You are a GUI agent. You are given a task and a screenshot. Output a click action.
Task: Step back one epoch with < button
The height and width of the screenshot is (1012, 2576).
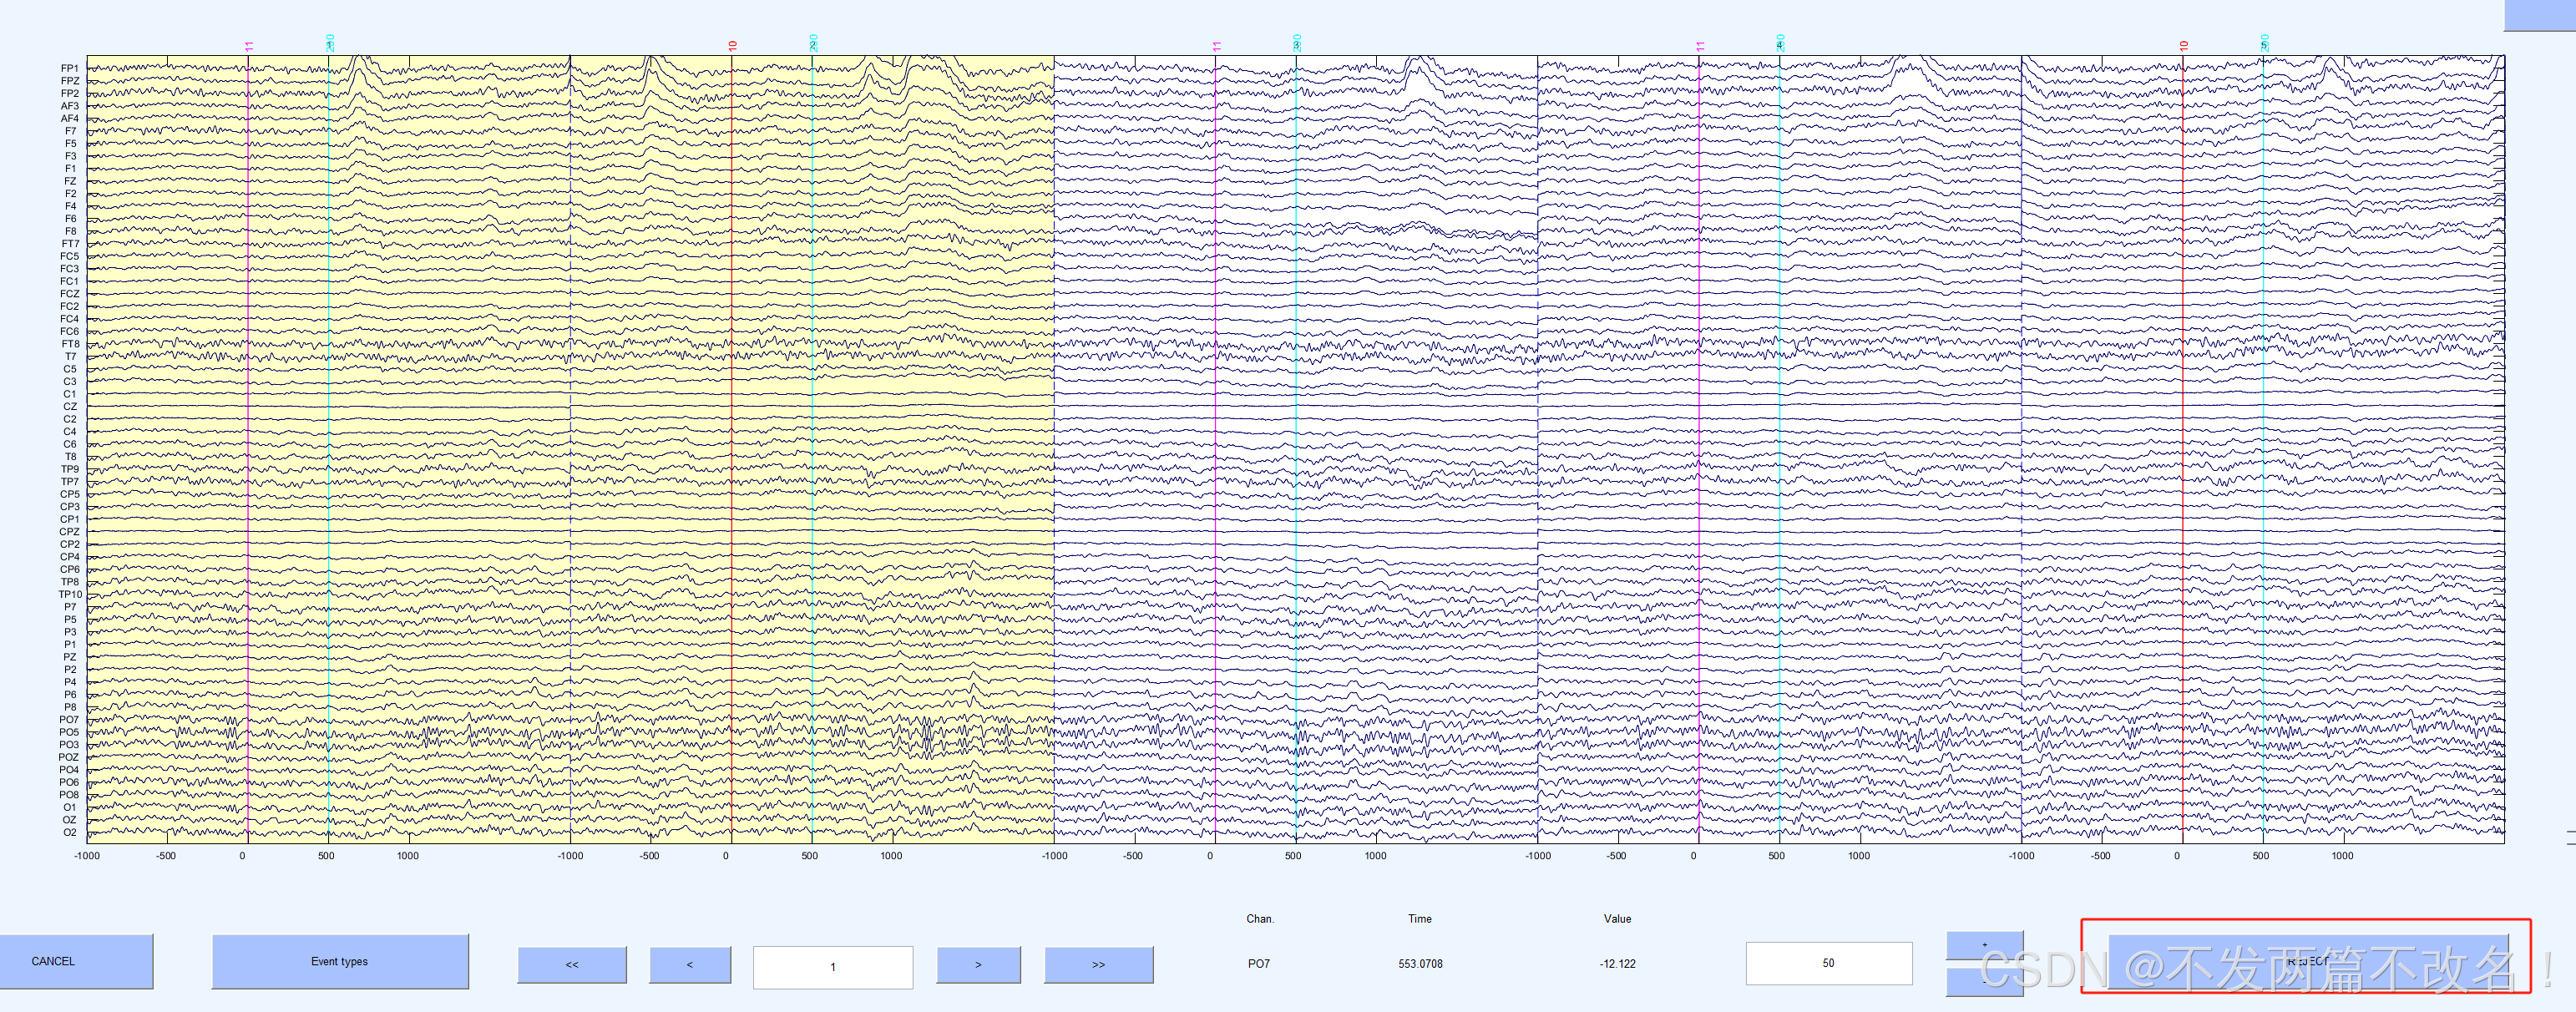point(689,965)
